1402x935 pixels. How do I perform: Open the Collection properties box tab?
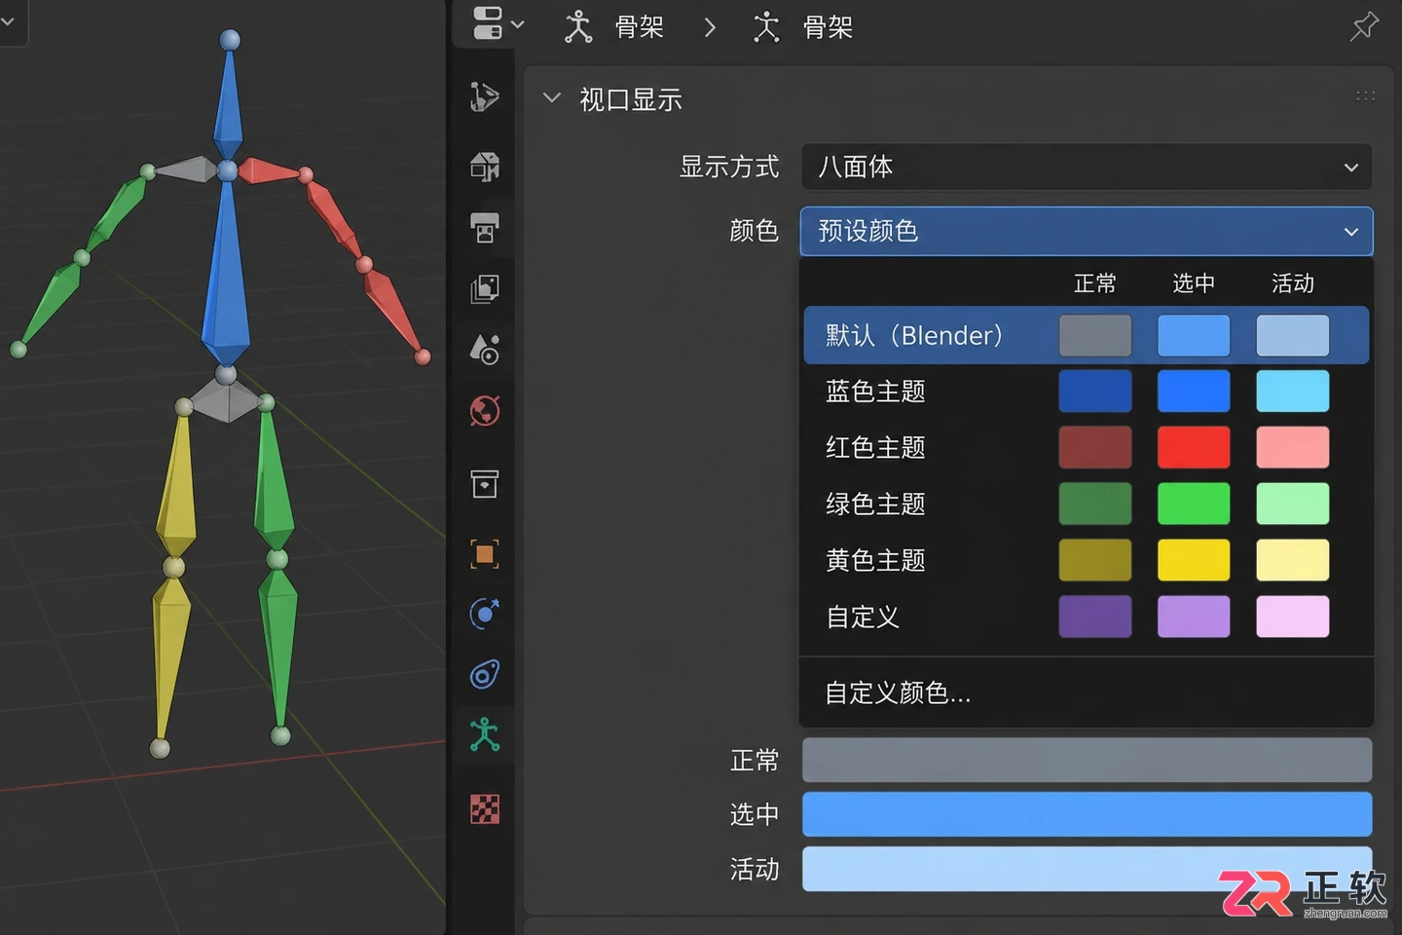click(484, 483)
